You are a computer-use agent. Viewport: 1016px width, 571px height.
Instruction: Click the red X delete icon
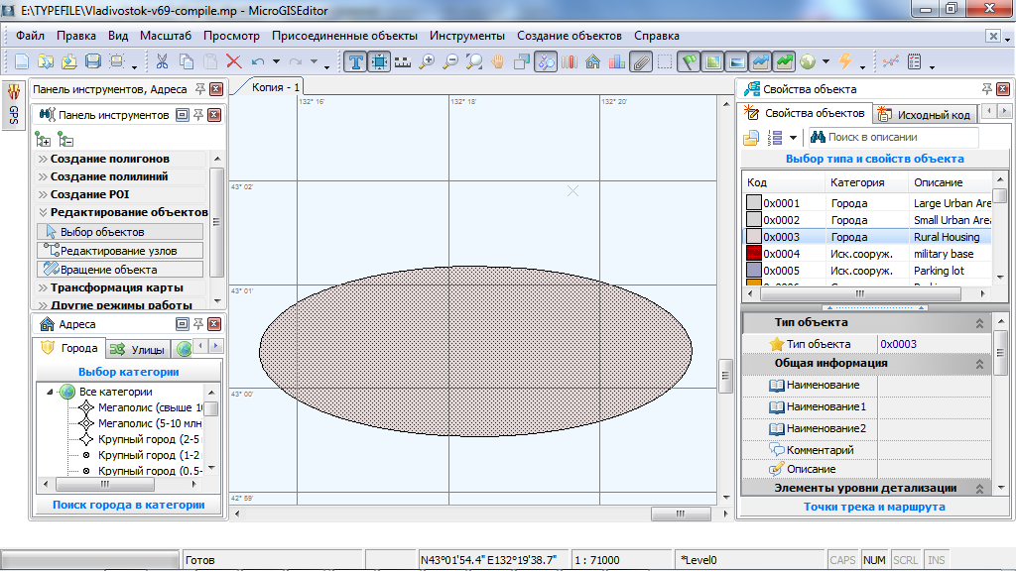click(234, 61)
